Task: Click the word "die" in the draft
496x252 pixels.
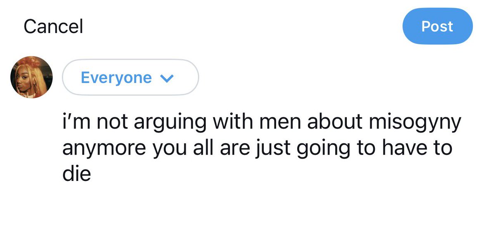Action: [76, 174]
